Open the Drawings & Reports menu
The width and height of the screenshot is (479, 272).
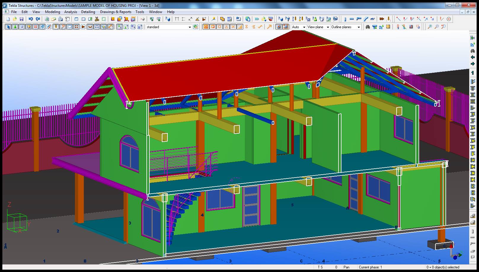(x=116, y=12)
